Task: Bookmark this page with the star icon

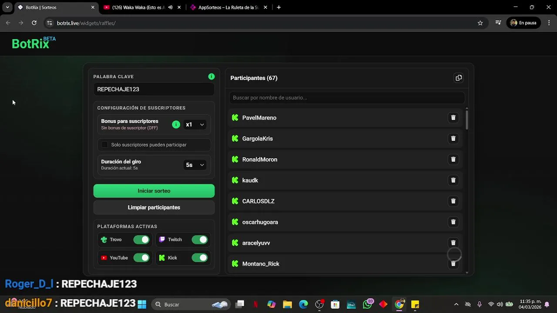Action: coord(480,23)
